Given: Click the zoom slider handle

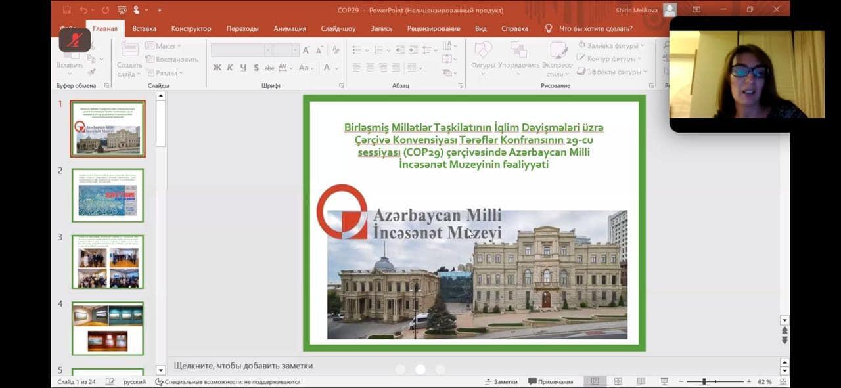Looking at the screenshot, I should click(x=704, y=381).
